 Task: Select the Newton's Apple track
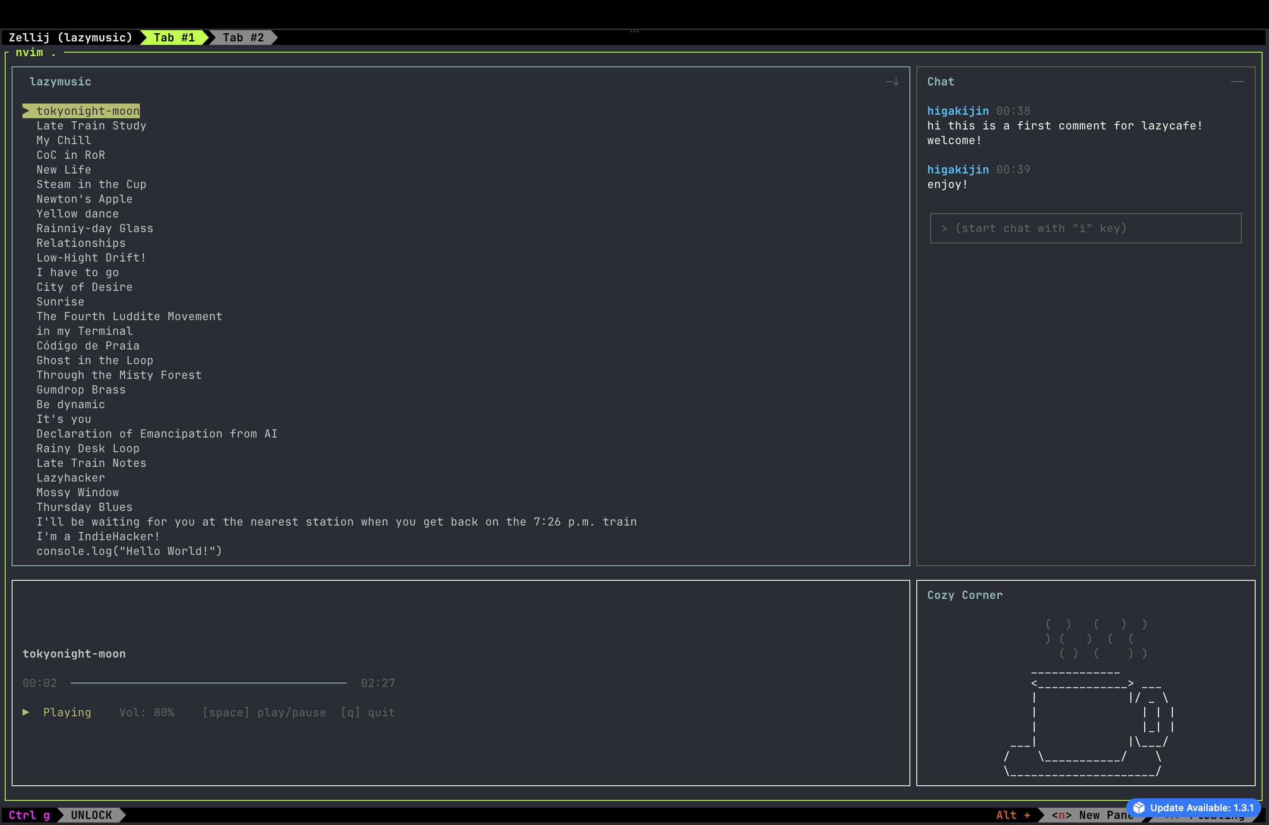pyautogui.click(x=84, y=199)
